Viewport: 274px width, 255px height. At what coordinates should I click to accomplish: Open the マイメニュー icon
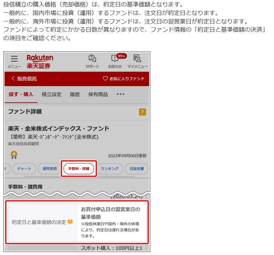pyautogui.click(x=137, y=61)
